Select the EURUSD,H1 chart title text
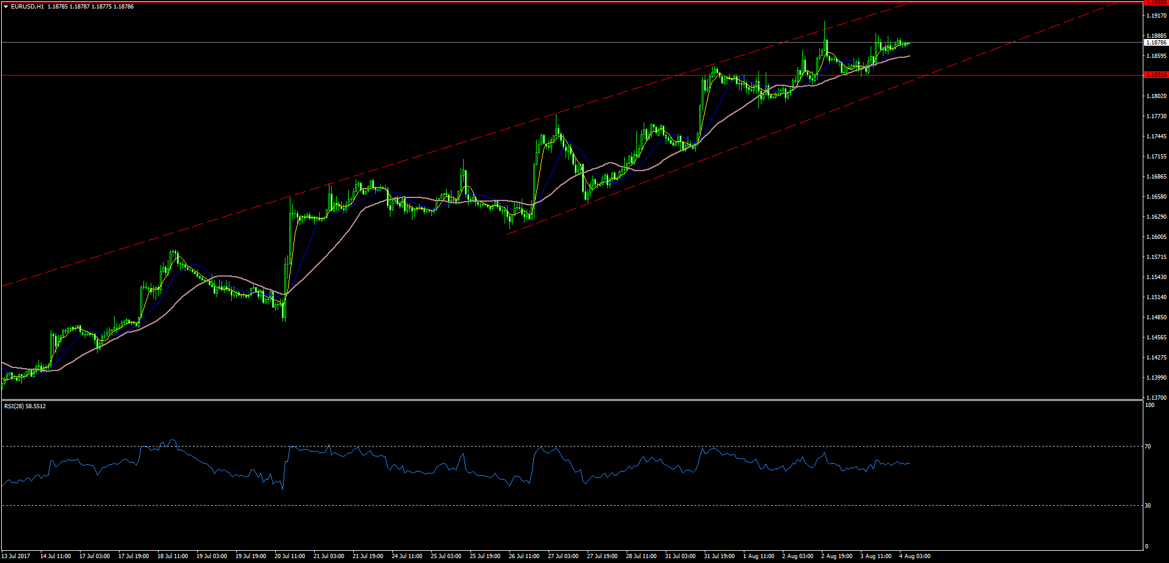 [27, 7]
